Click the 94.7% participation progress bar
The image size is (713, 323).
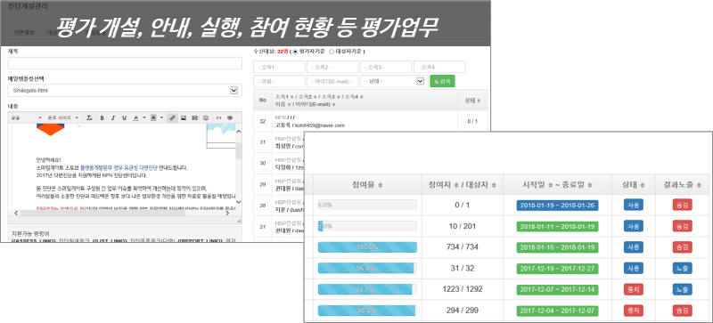coord(367,289)
